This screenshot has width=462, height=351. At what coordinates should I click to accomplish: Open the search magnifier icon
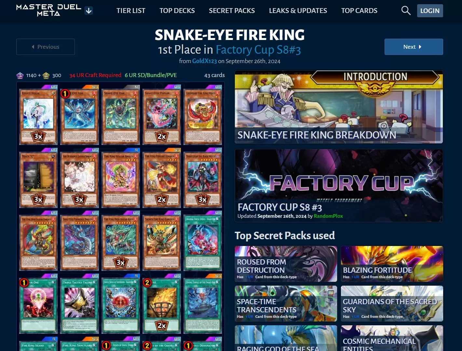(x=406, y=10)
